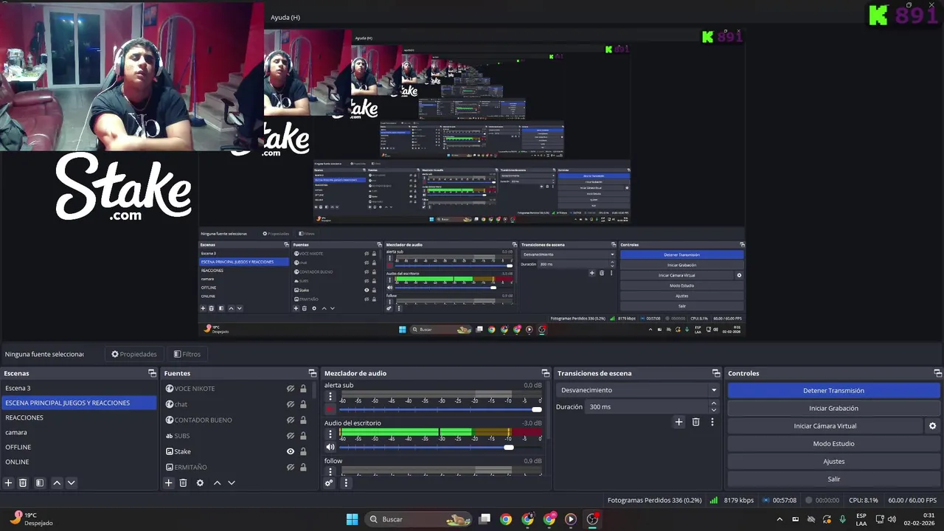Open Desvanecimiento transition dropdown

638,390
